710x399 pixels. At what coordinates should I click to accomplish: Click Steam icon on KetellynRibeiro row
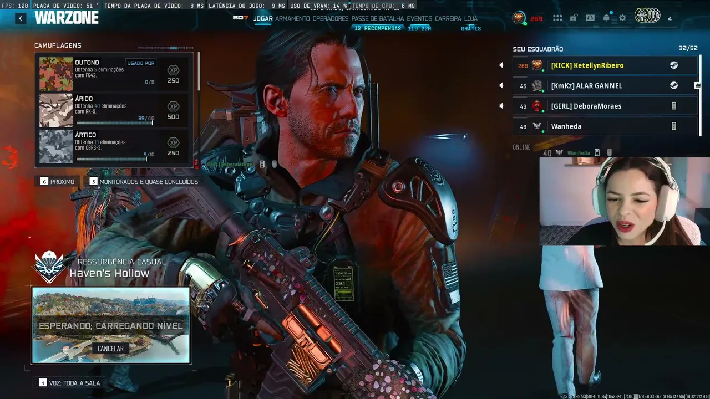click(674, 65)
